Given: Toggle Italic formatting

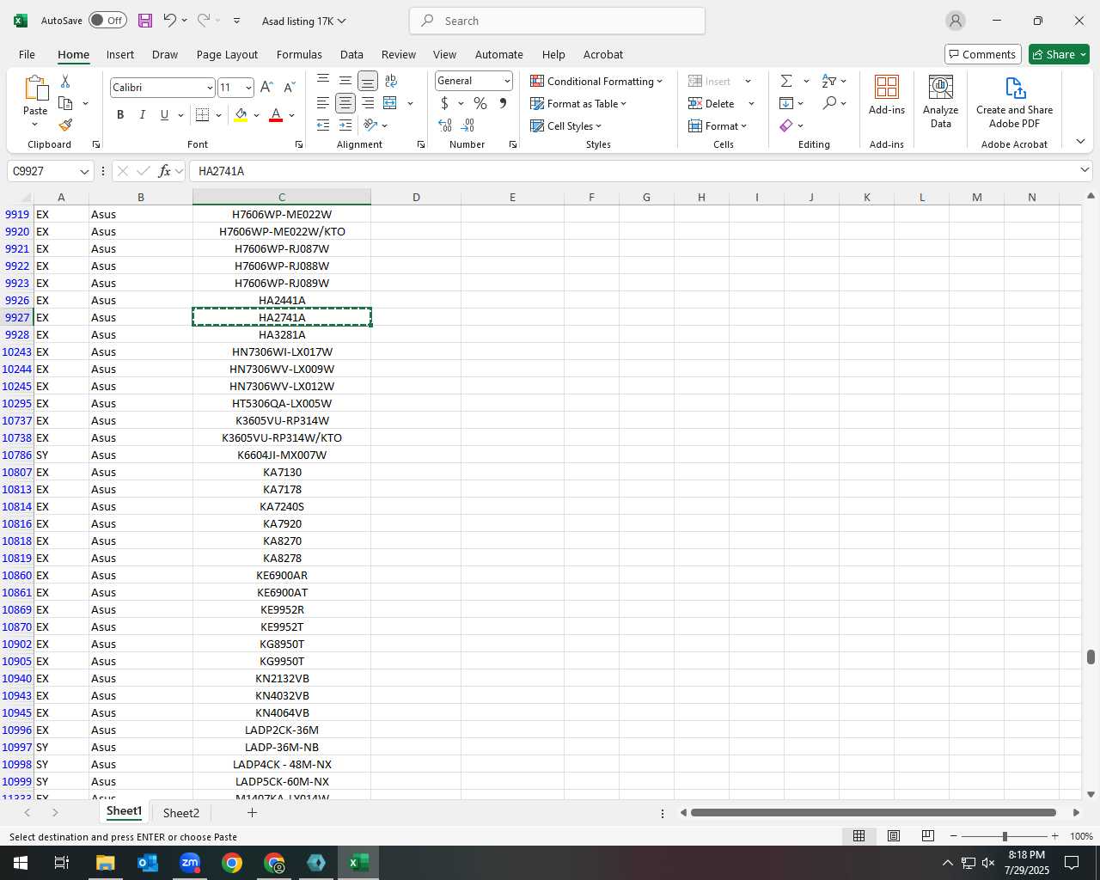Looking at the screenshot, I should tap(143, 115).
